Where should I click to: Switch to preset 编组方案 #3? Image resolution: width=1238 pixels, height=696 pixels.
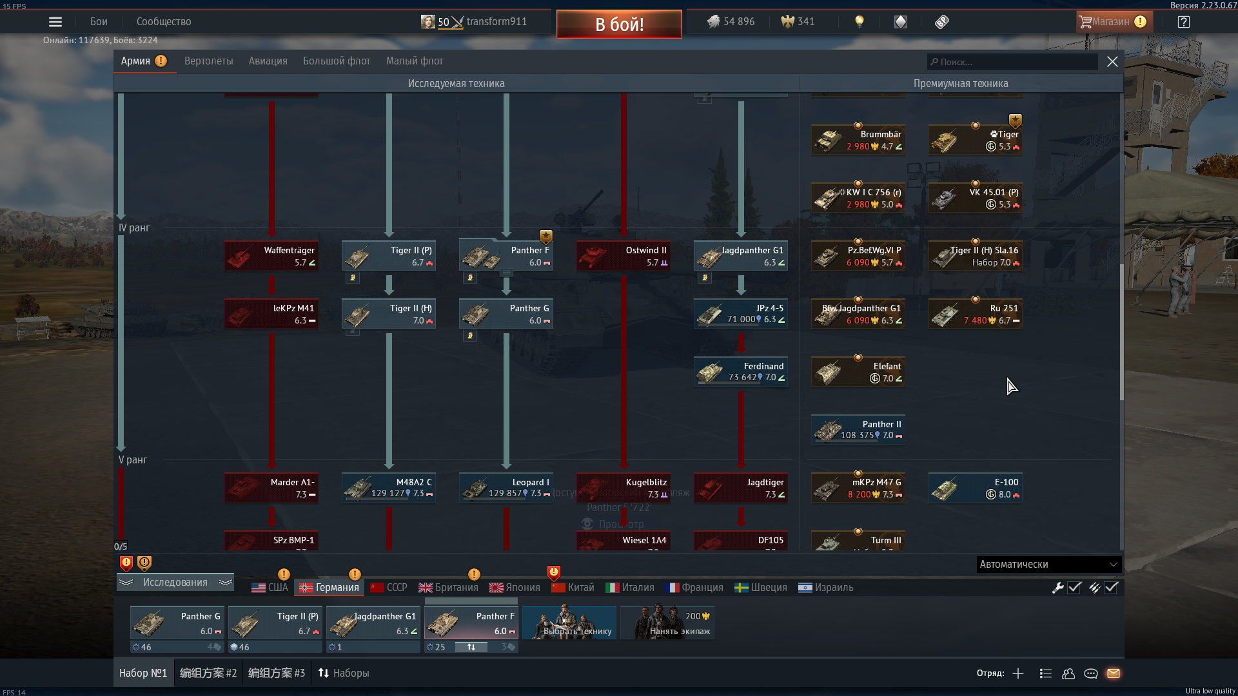tap(277, 673)
